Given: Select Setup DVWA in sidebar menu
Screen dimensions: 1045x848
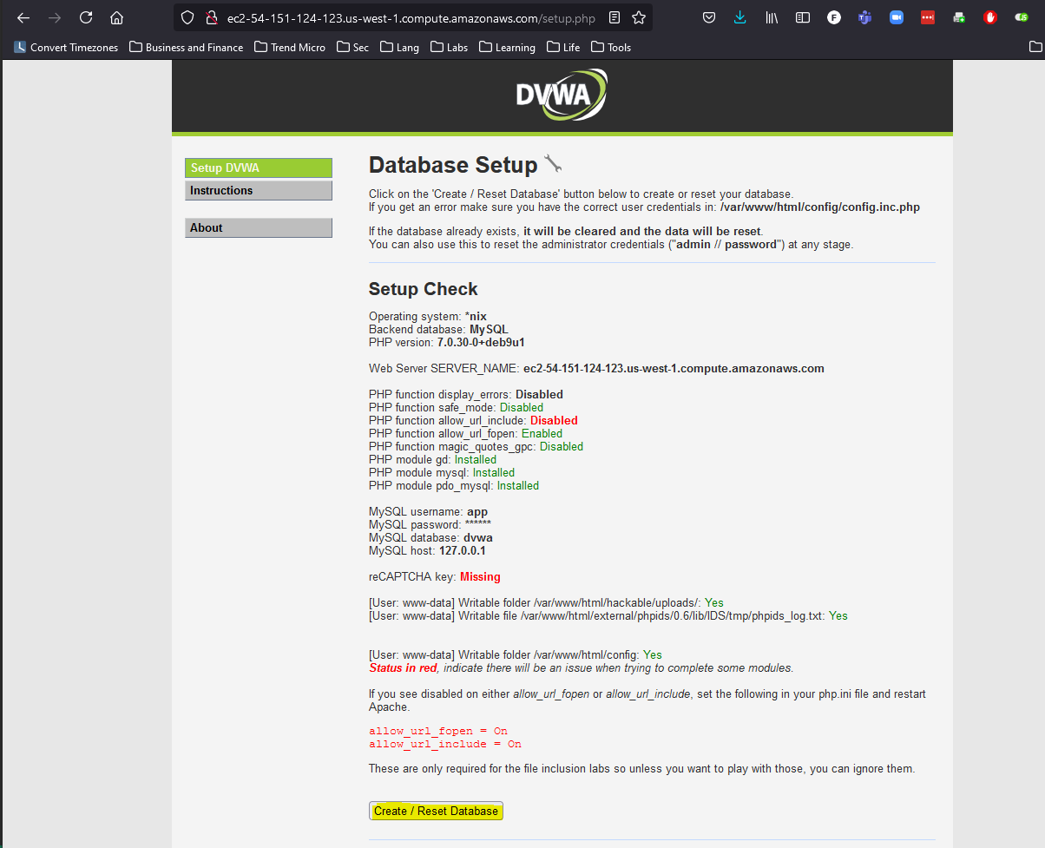Looking at the screenshot, I should (259, 168).
